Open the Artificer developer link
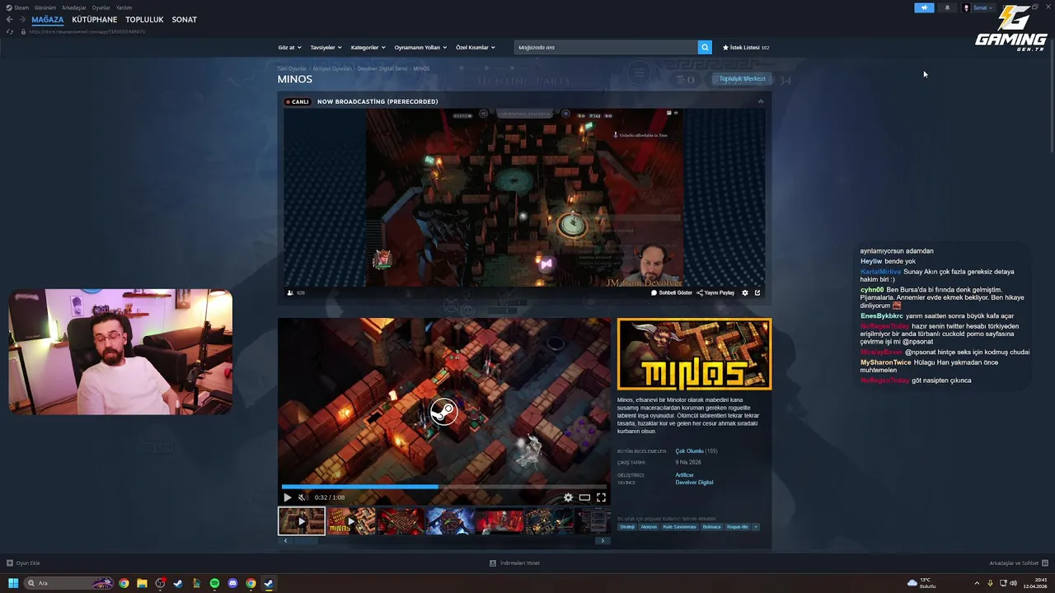The width and height of the screenshot is (1055, 593). 684,475
